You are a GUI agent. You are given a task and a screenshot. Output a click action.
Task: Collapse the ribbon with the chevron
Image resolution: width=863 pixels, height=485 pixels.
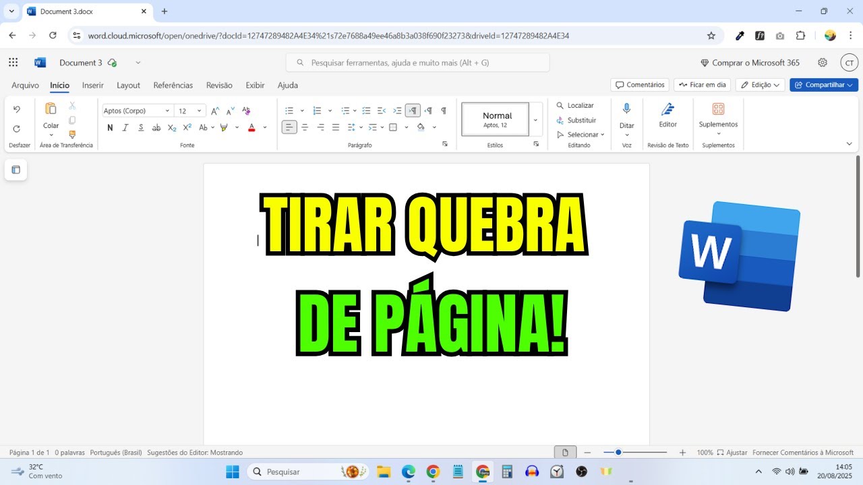tap(850, 143)
